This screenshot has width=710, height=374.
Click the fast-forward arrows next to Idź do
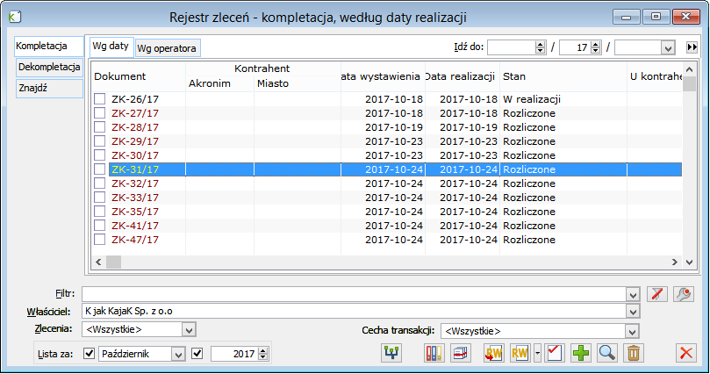coord(692,47)
